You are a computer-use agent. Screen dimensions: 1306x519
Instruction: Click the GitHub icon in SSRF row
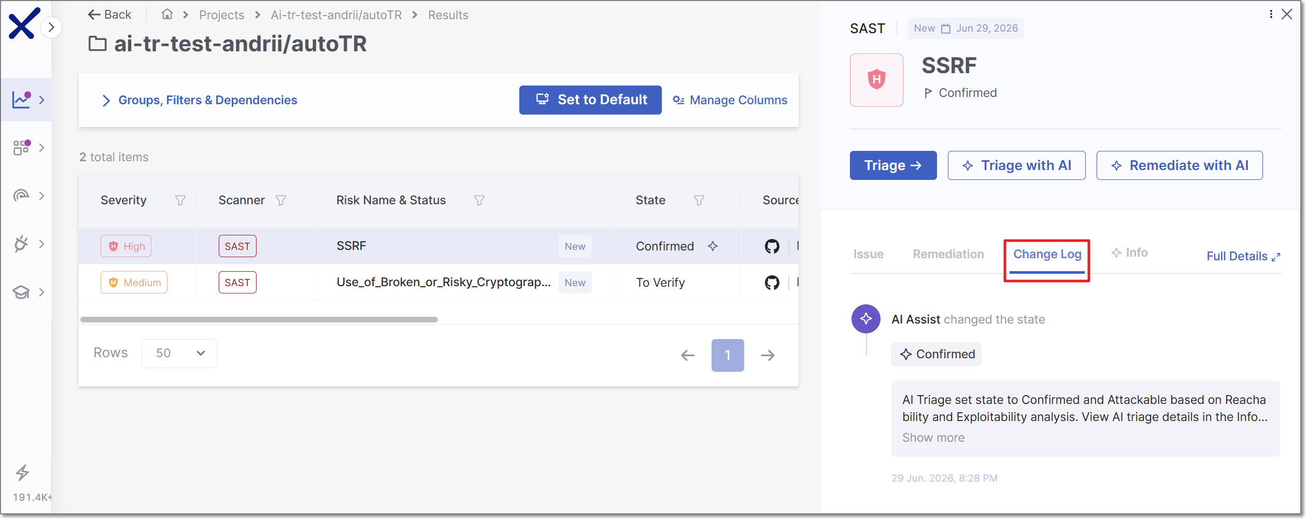coord(772,246)
